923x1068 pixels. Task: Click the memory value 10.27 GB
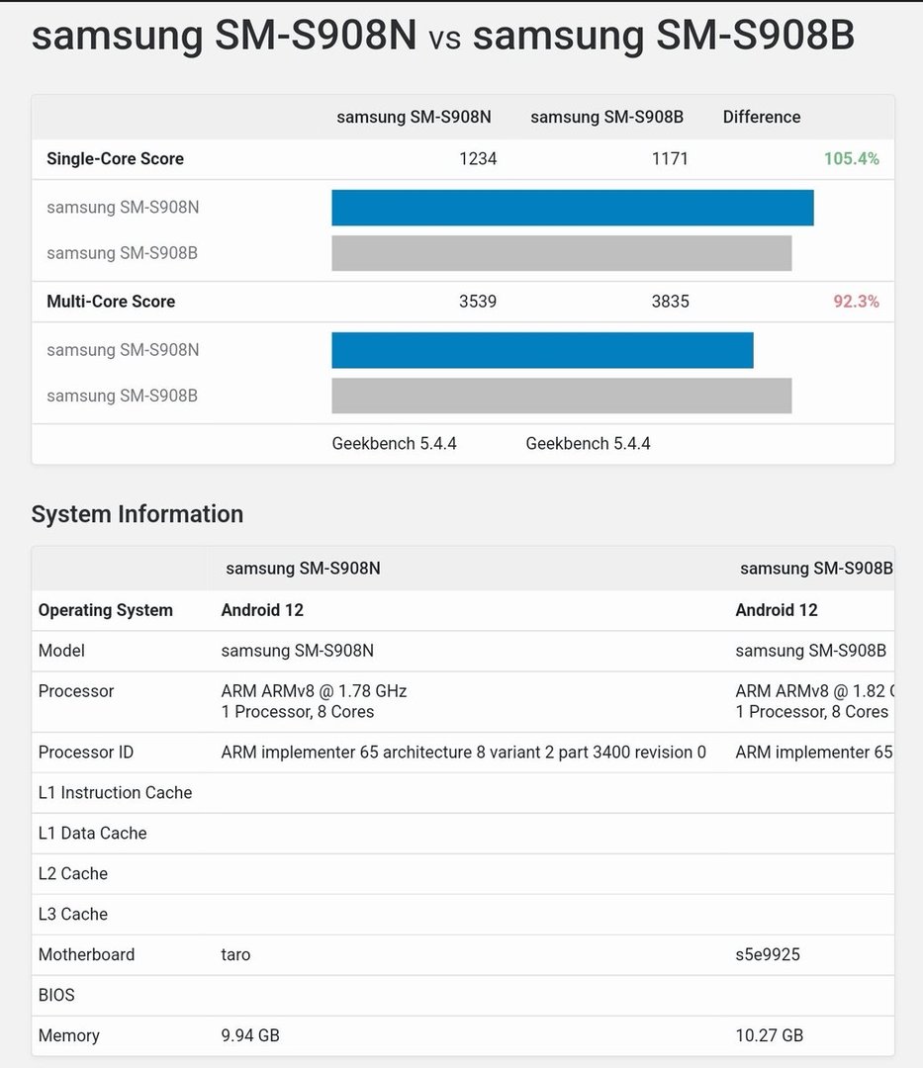769,1036
